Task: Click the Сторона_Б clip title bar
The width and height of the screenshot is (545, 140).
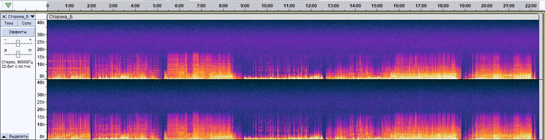Action: [293, 16]
